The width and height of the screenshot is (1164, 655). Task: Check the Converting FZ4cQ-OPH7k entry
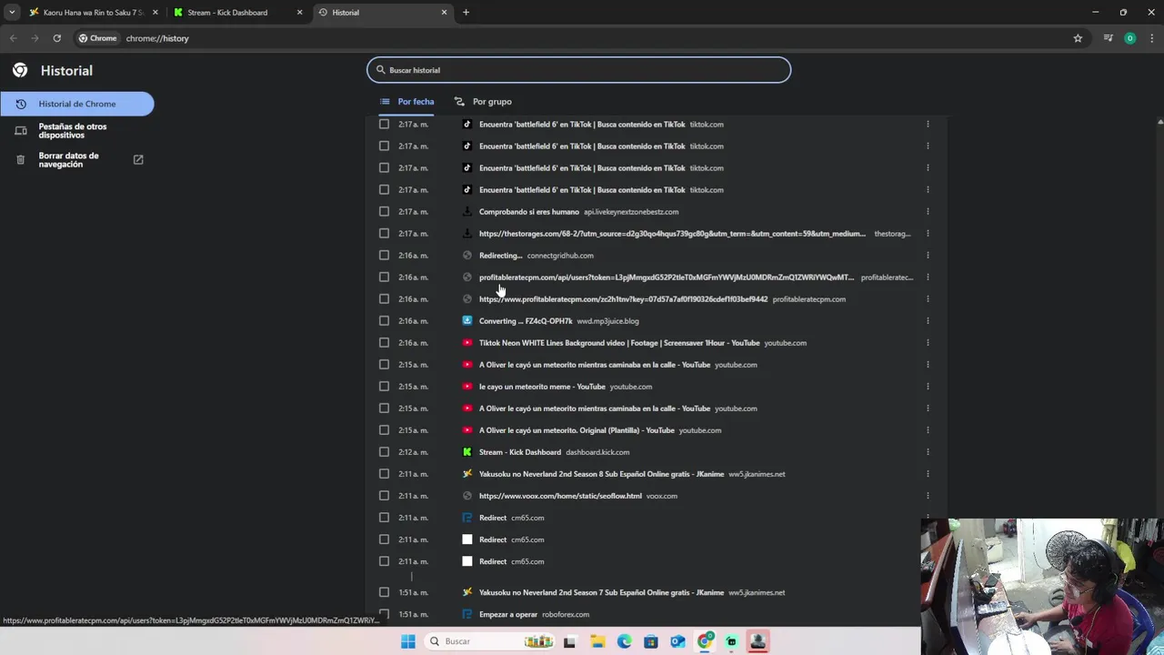(384, 321)
